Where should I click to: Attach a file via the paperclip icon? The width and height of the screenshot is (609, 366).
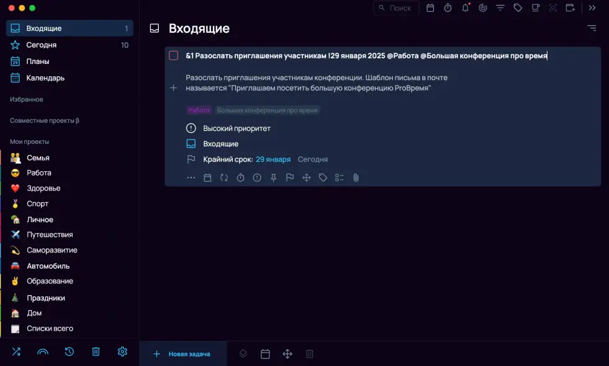(x=356, y=177)
